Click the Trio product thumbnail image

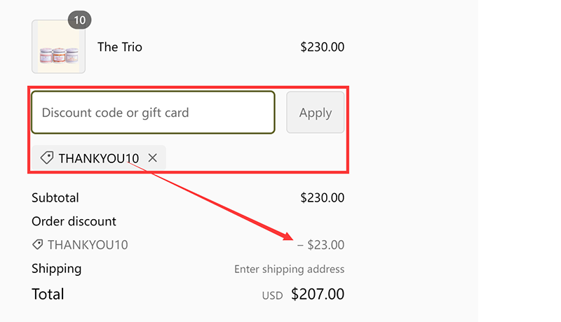click(58, 47)
